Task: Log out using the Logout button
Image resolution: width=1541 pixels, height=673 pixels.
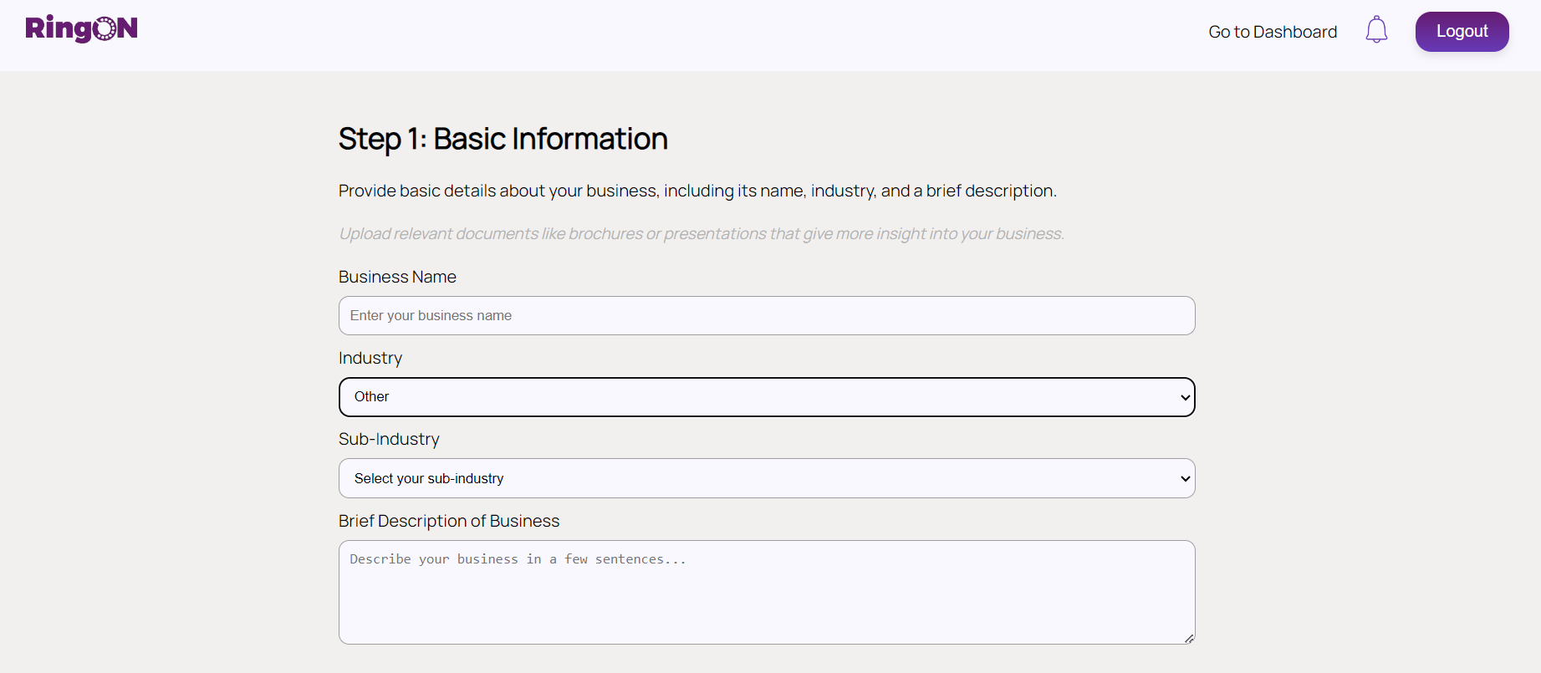Action: tap(1462, 32)
